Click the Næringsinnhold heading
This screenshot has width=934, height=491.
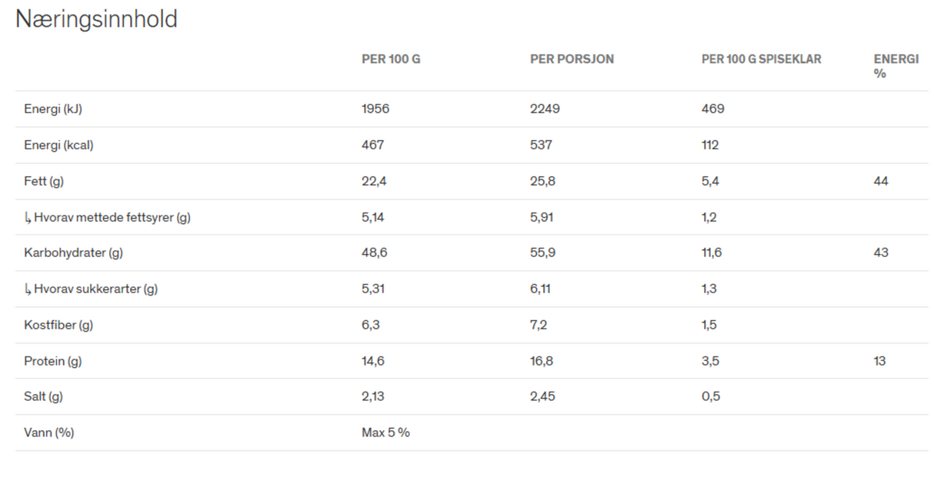pyautogui.click(x=97, y=19)
